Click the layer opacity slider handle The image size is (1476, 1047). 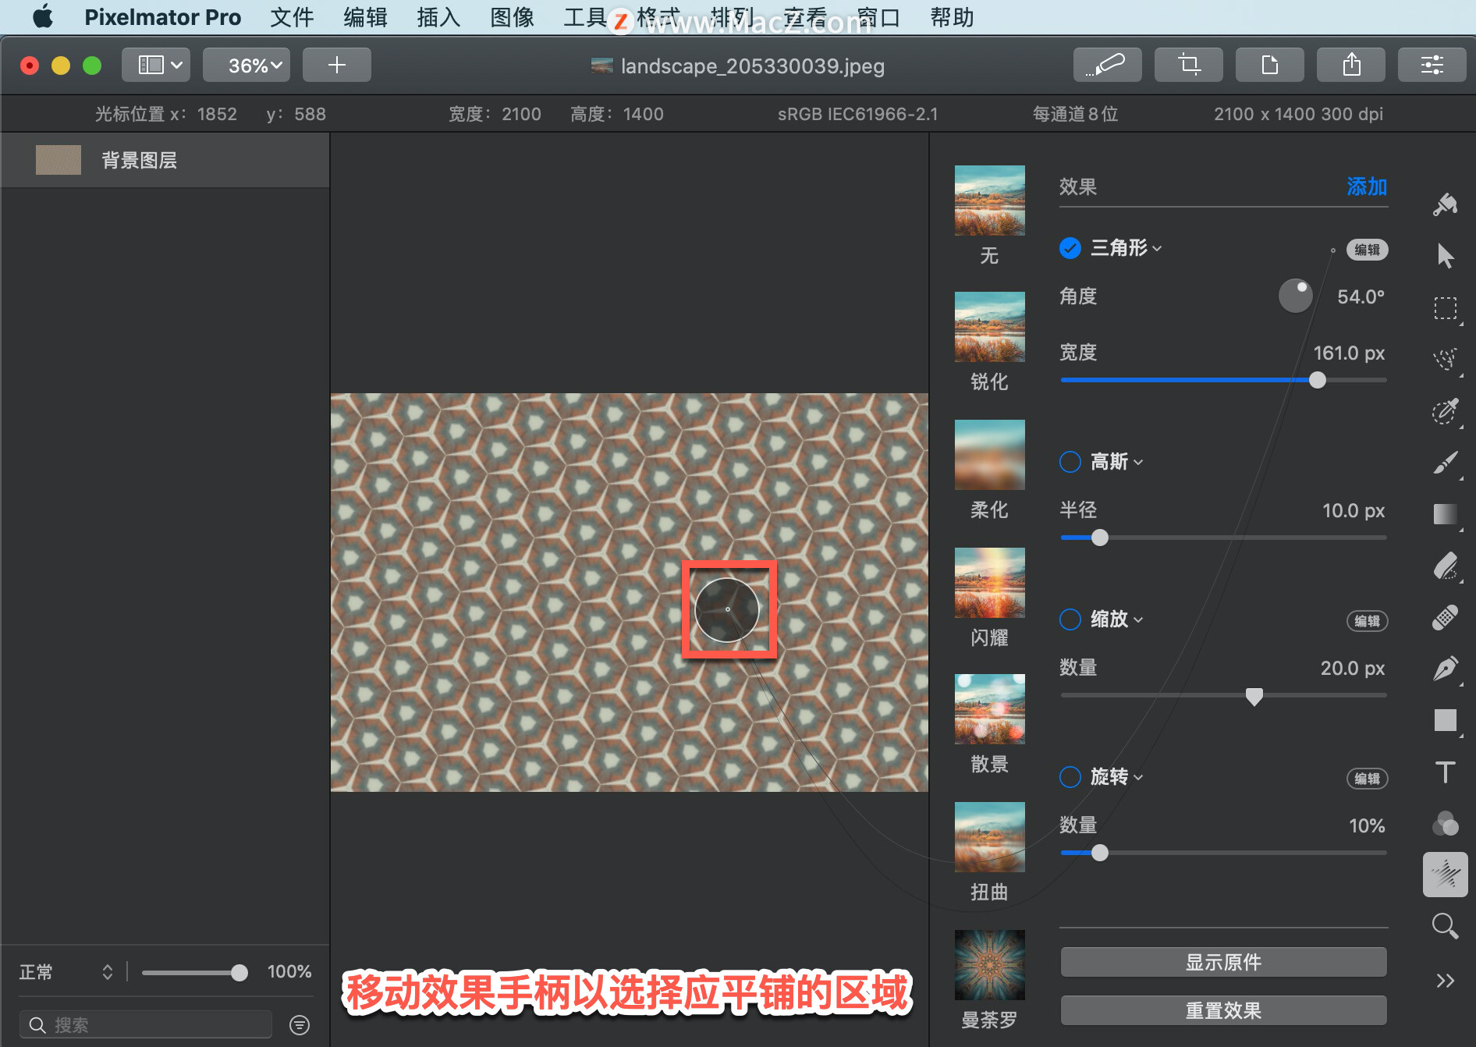click(x=239, y=972)
